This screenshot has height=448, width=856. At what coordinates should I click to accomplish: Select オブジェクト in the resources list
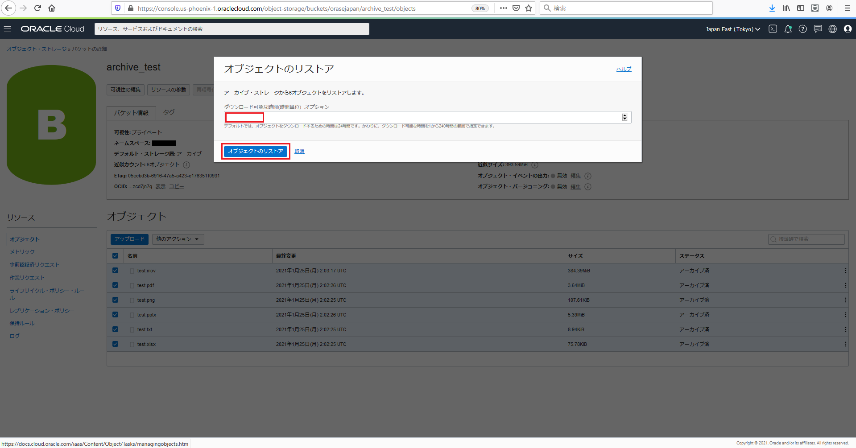pos(25,239)
